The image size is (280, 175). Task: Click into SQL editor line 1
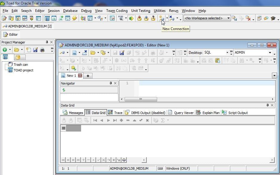point(207,83)
